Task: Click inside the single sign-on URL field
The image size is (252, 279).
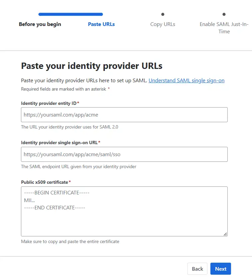Action: (124, 154)
